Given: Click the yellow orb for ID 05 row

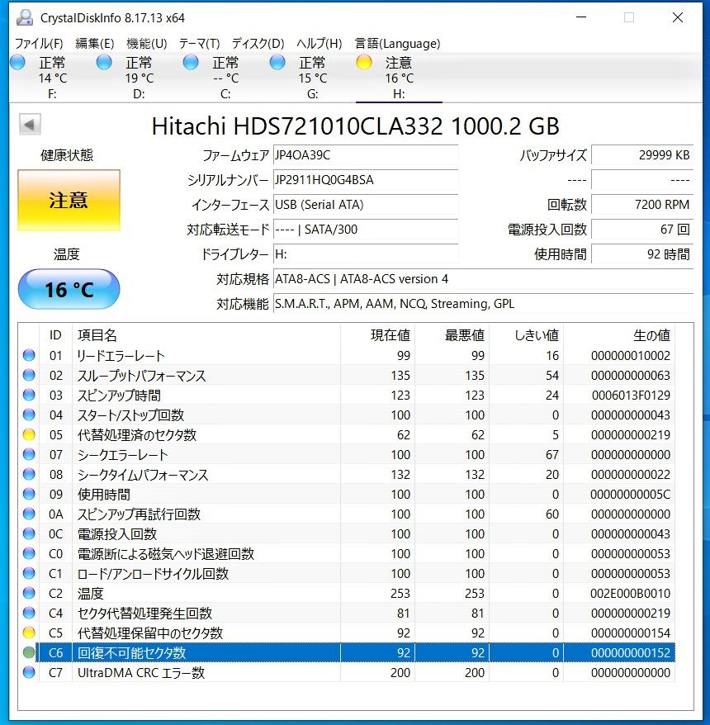Looking at the screenshot, I should [29, 434].
